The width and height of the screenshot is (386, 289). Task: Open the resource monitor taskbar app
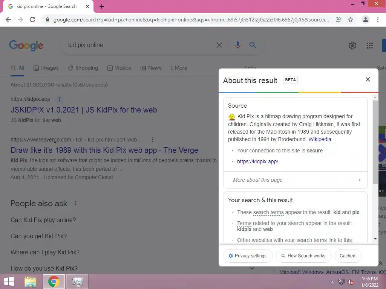(77, 281)
